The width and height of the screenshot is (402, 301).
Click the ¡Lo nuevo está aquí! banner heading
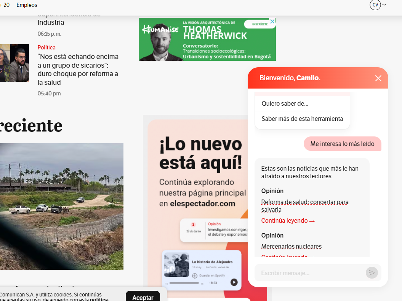[200, 153]
